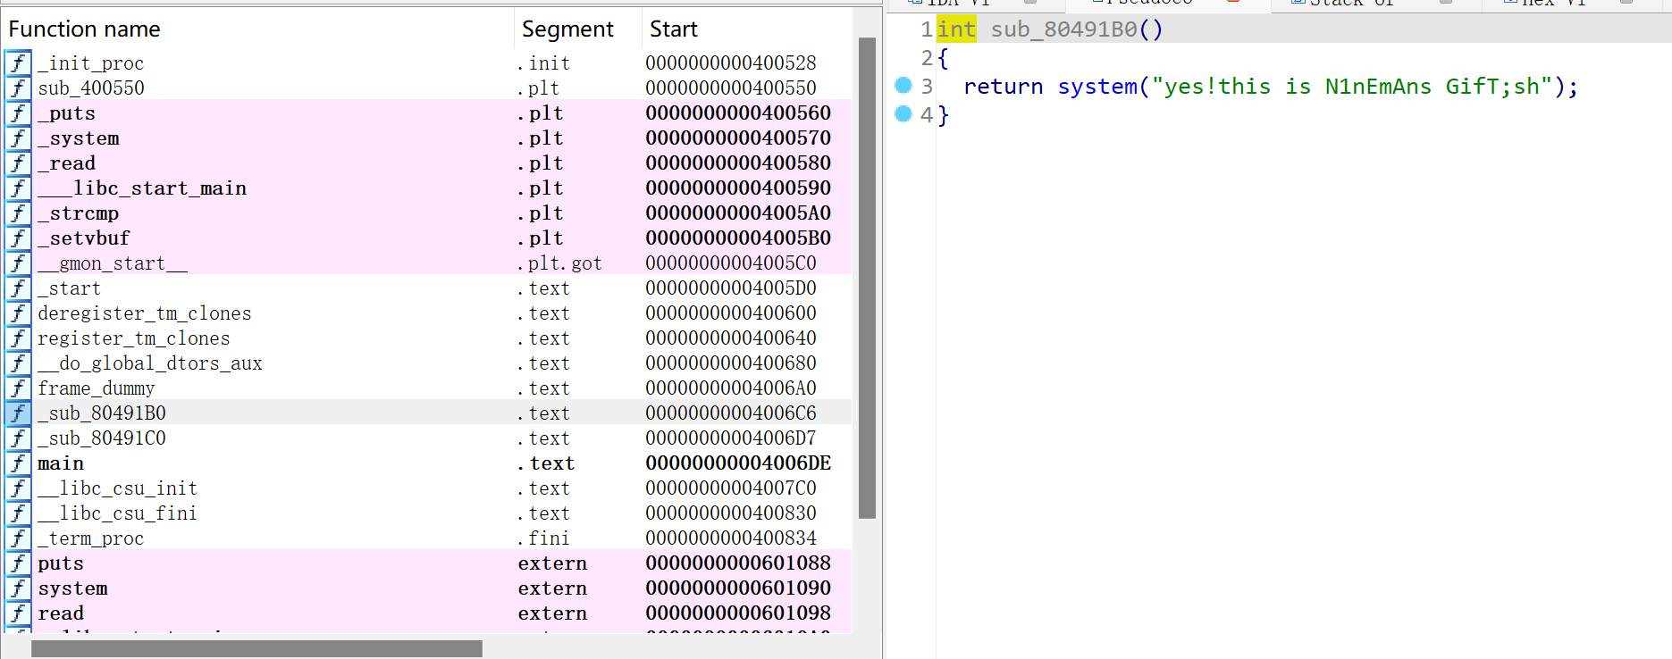Viewport: 1672px width, 659px height.
Task: Select the _system plt function row
Action: [x=427, y=138]
